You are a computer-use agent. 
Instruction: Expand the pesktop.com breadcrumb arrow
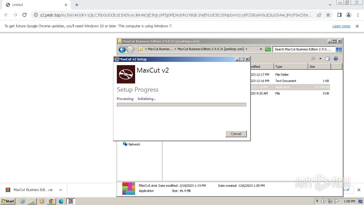246,49
